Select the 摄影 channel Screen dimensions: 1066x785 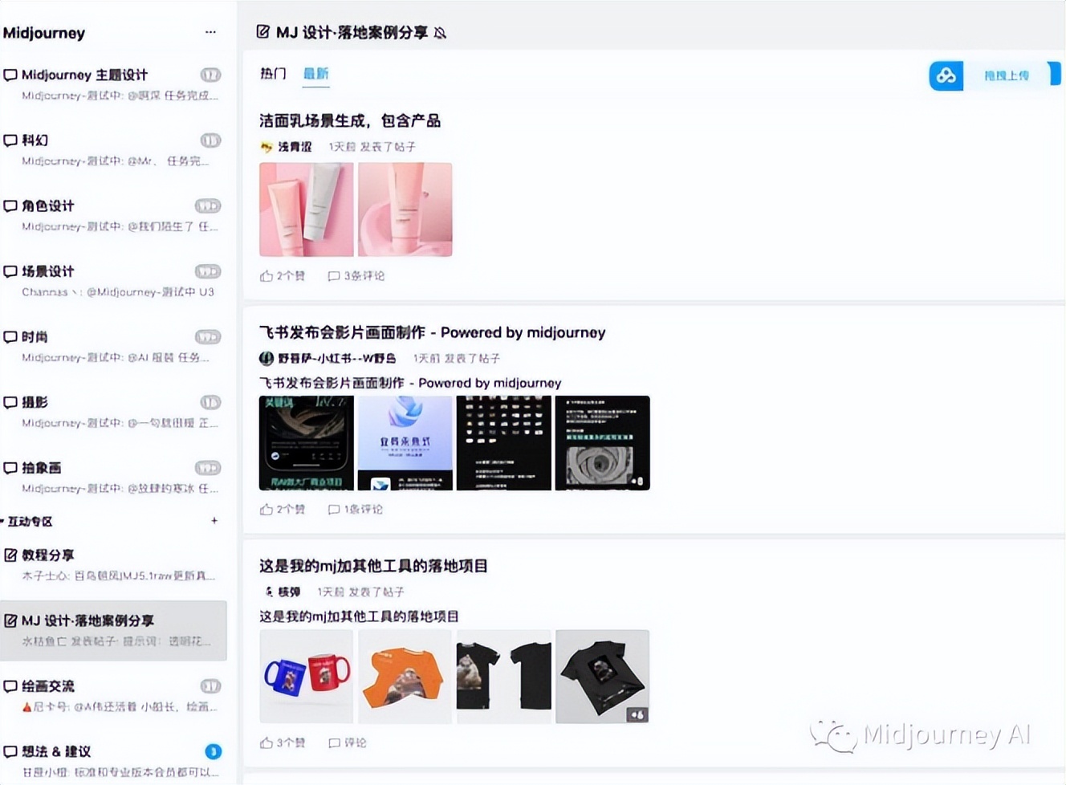tap(112, 412)
